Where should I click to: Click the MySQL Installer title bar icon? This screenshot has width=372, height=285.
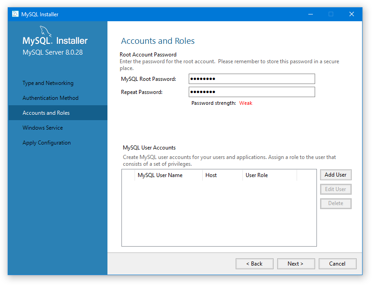pyautogui.click(x=15, y=14)
